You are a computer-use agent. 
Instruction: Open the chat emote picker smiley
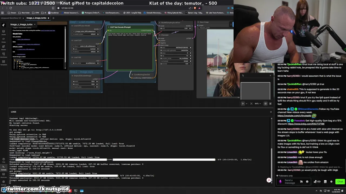(x=307, y=182)
